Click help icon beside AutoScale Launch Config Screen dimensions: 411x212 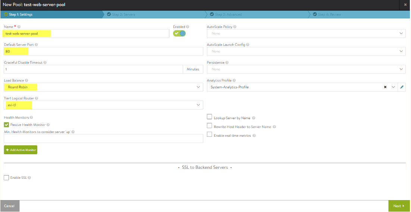248,44
